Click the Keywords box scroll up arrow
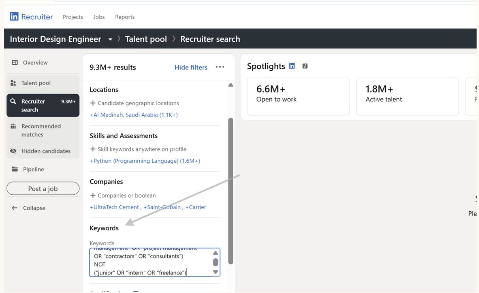The width and height of the screenshot is (479, 293). tap(216, 253)
